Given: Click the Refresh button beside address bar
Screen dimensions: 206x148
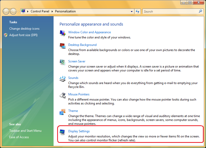Looking at the screenshot, I should pyautogui.click(x=138, y=11).
